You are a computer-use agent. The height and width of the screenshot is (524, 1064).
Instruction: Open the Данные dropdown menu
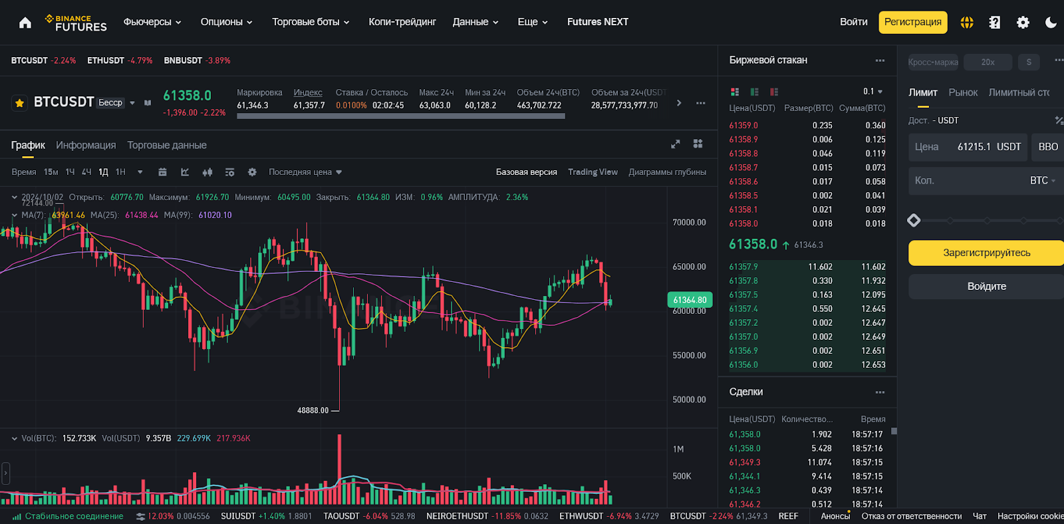pyautogui.click(x=475, y=22)
